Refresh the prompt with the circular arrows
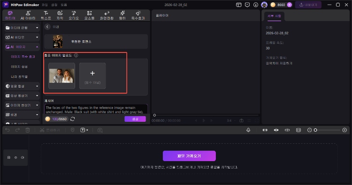The image size is (352, 185). pos(72,119)
